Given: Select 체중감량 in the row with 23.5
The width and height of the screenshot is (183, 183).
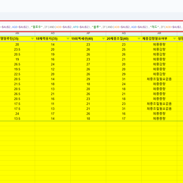Looking at the screenshot, I should (159, 49).
